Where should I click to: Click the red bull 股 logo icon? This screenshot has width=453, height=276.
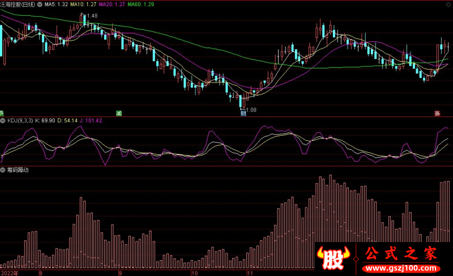point(335,258)
